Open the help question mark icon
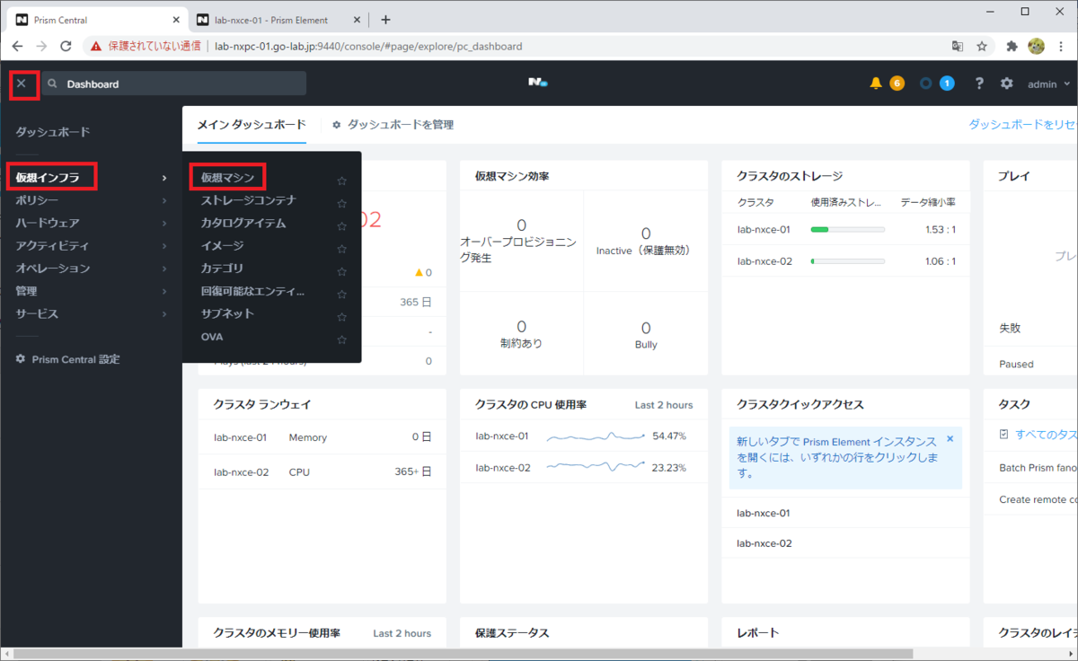 click(x=979, y=84)
